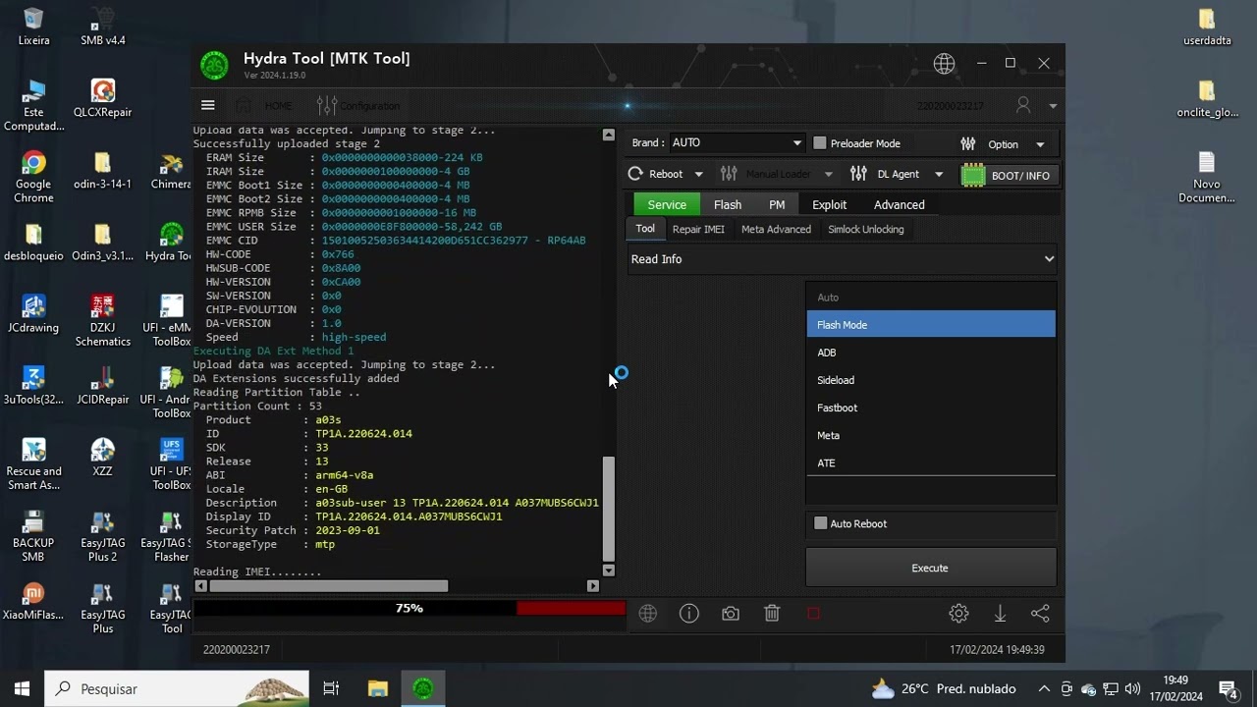Open the Repair IMEI sub-tab
The width and height of the screenshot is (1257, 707).
point(698,229)
